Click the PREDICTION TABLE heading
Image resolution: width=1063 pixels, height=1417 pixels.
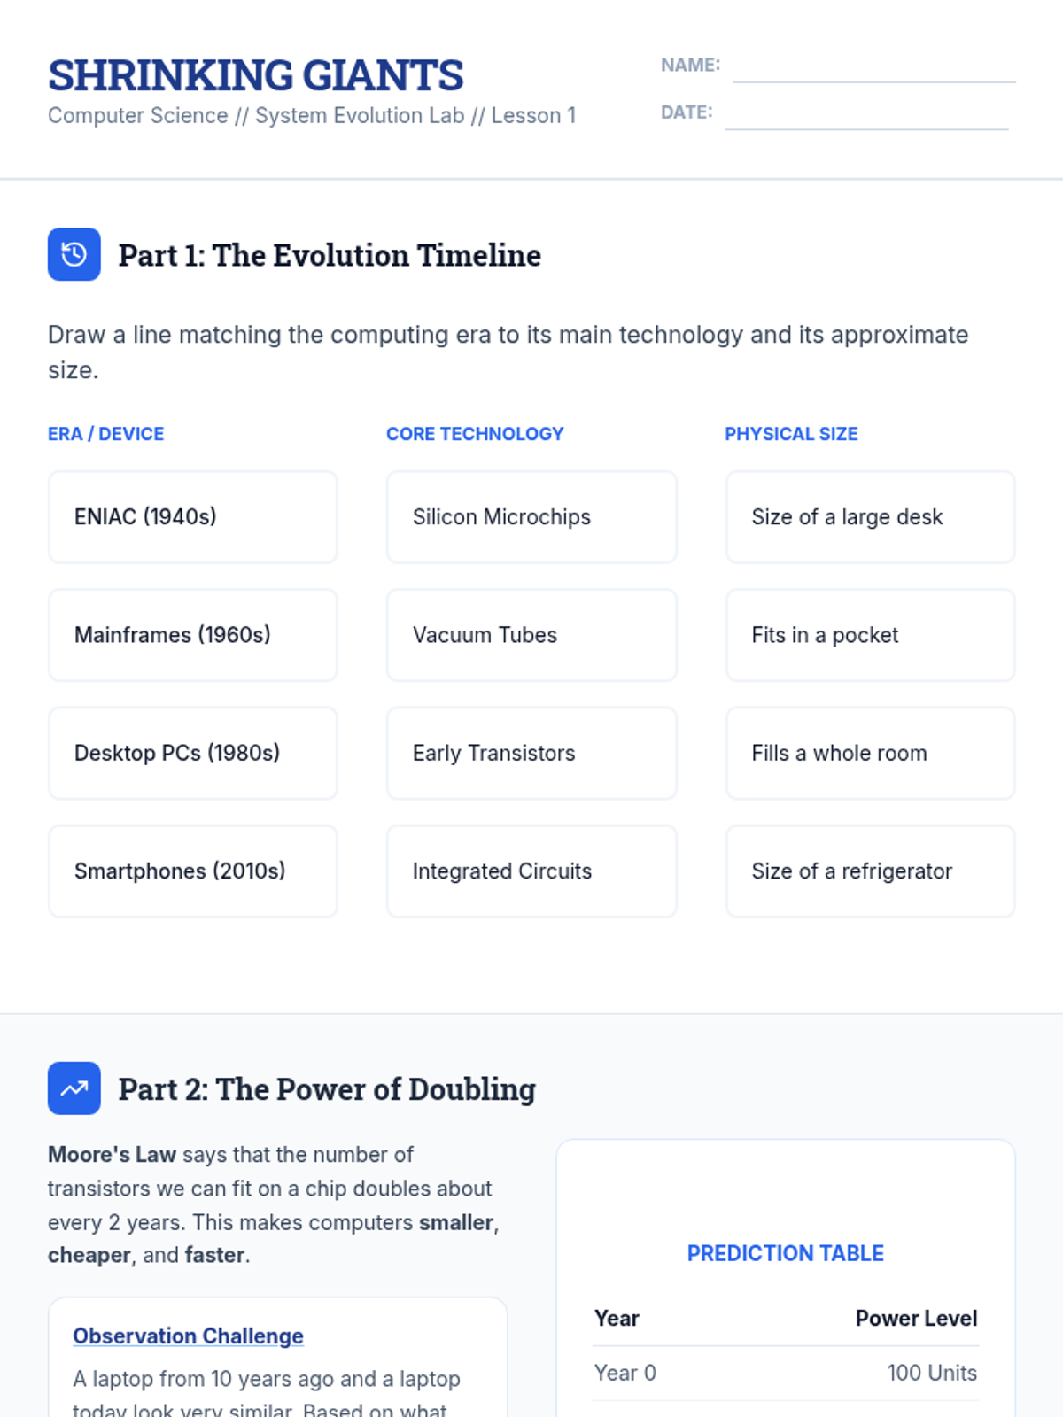(x=786, y=1253)
